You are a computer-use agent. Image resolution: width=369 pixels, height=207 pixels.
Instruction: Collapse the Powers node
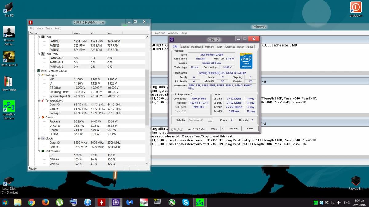(x=39, y=117)
